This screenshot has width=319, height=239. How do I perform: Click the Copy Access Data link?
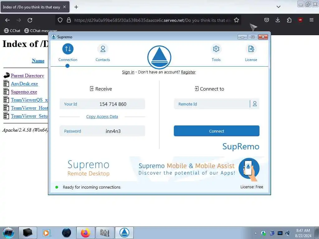(x=102, y=116)
